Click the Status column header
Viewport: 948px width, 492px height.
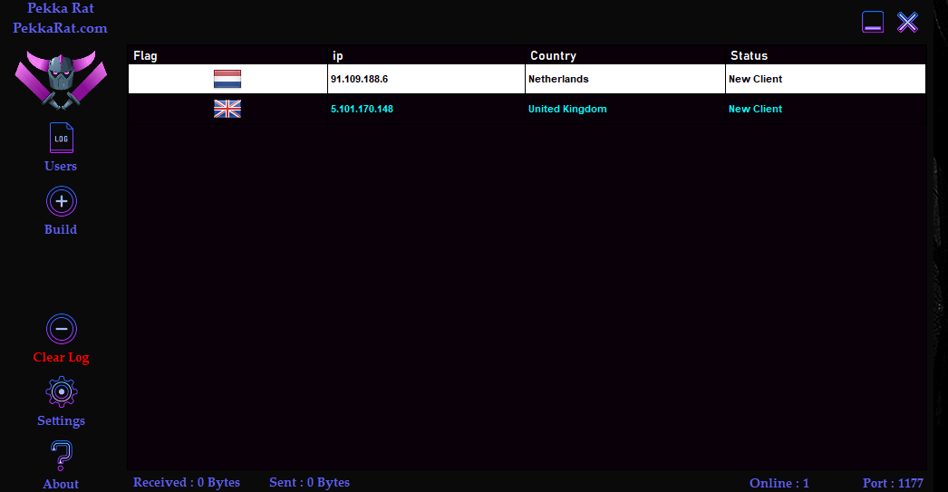point(749,56)
